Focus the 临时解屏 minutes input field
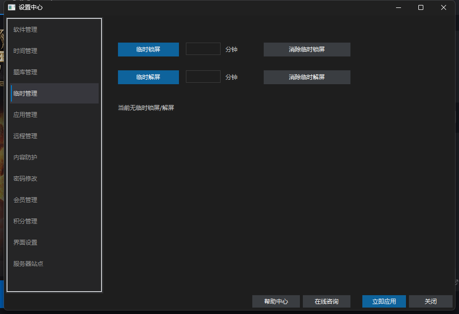Viewport: 459px width, 314px height. pos(203,77)
